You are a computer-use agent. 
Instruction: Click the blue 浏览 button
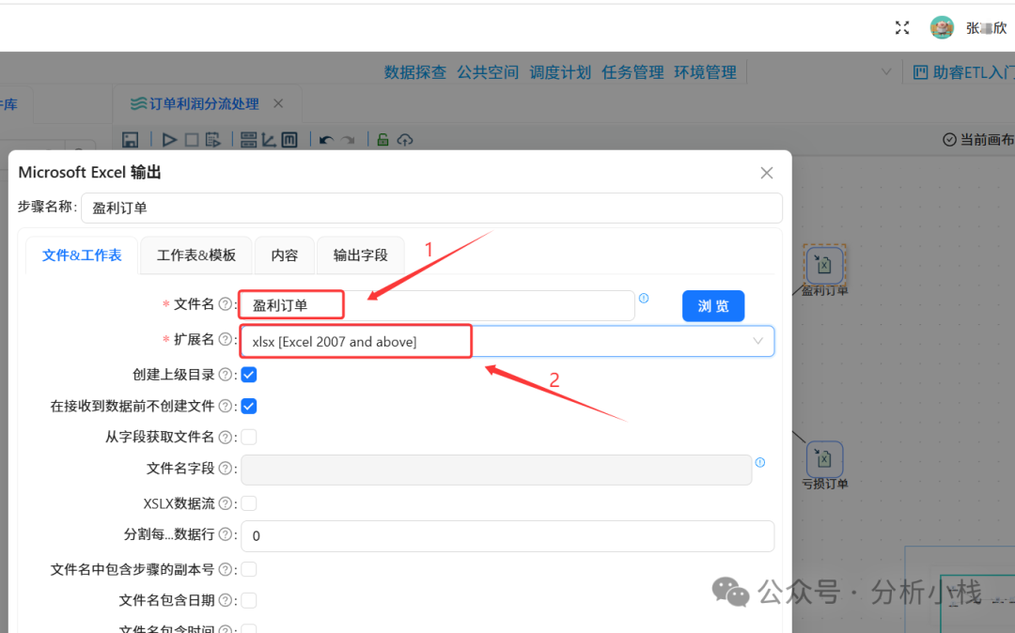(x=713, y=306)
